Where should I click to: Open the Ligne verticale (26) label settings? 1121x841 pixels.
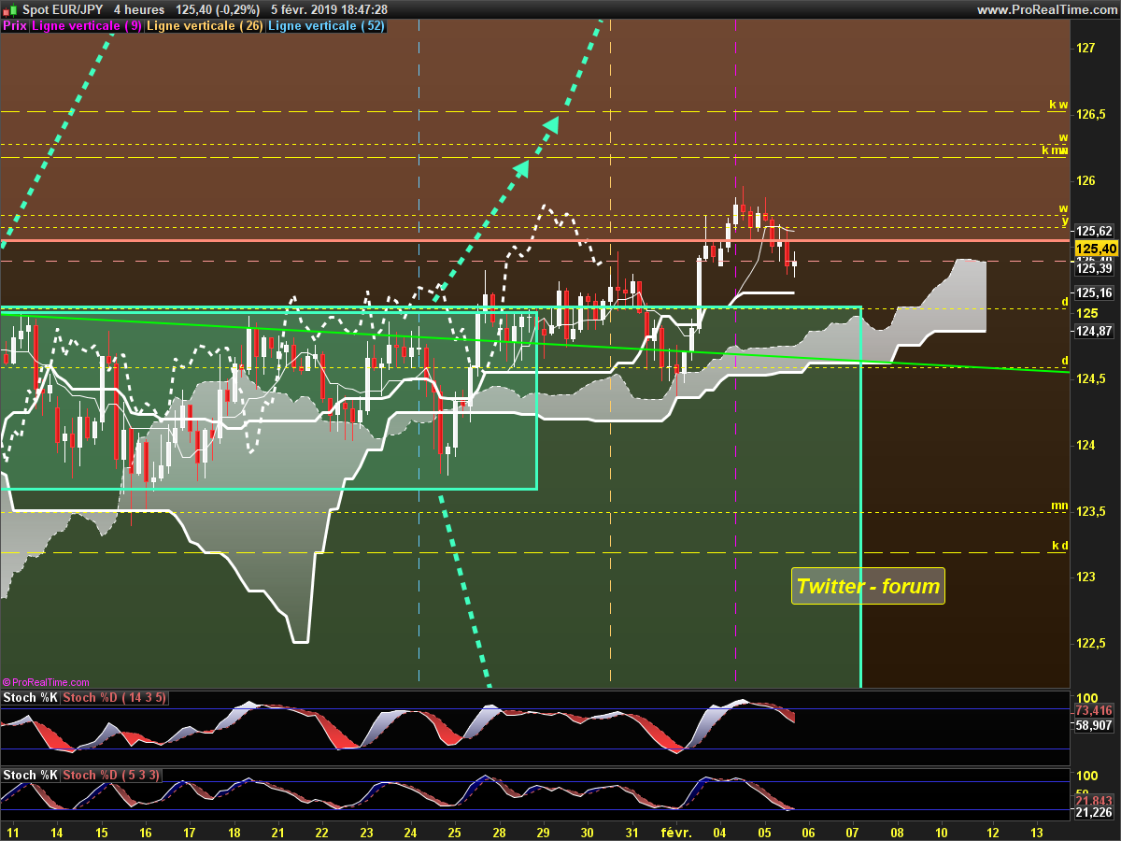tap(206, 26)
